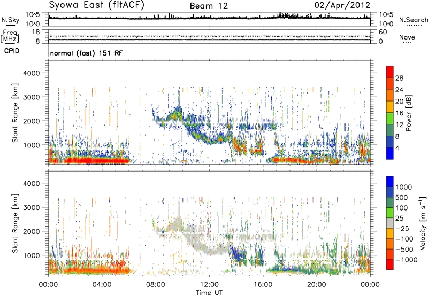This screenshot has width=428, height=296.
Task: Click the '60' Nave axis tick
Action: (x=383, y=32)
